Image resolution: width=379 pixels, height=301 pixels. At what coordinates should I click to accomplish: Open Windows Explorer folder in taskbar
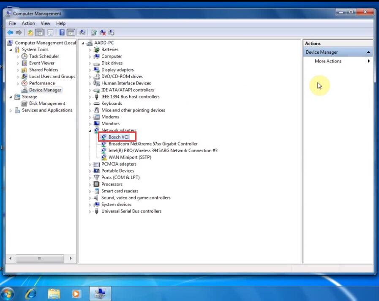(54, 293)
